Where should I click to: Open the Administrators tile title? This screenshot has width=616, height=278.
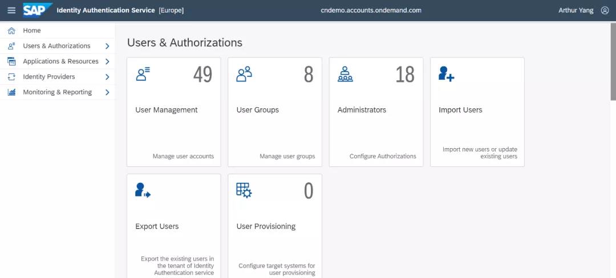(x=362, y=110)
